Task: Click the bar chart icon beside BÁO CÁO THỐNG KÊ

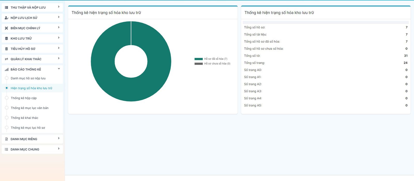Action: [x=6, y=69]
